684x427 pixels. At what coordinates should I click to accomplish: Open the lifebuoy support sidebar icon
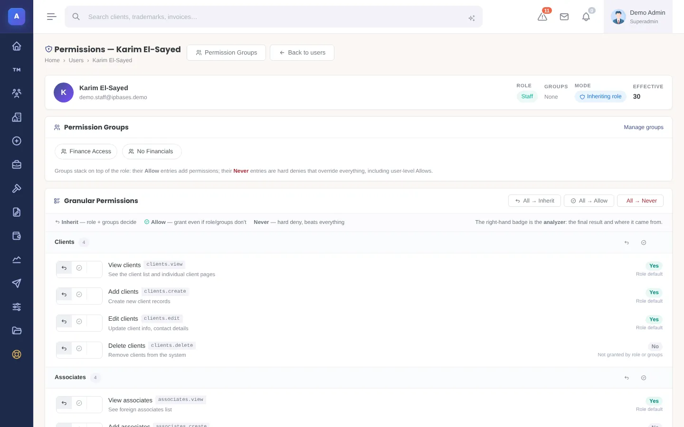click(17, 354)
